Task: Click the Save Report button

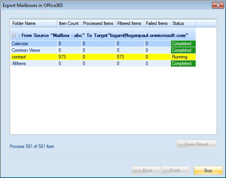Action: [197, 145]
